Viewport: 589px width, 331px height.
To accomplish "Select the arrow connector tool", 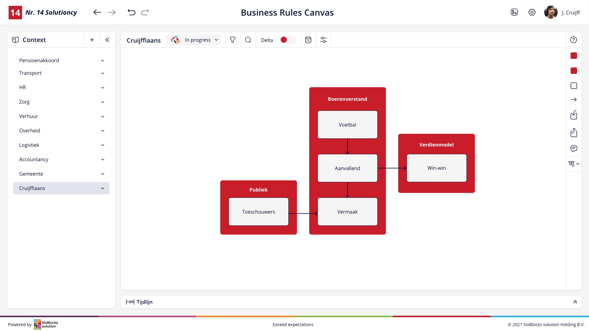I will pyautogui.click(x=574, y=100).
